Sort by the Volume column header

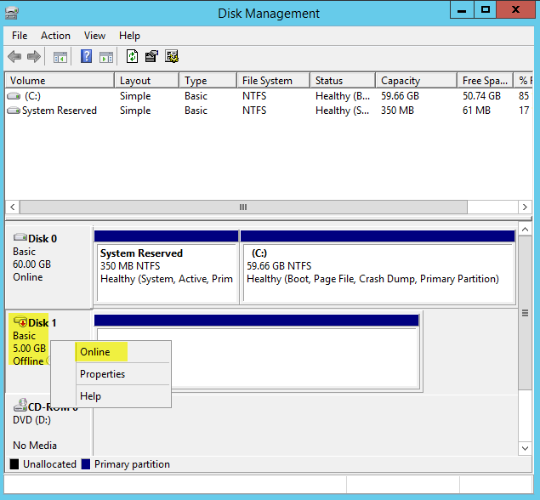pyautogui.click(x=60, y=81)
